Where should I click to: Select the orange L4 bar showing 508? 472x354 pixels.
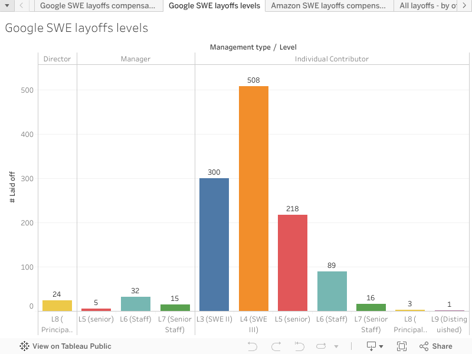pos(253,195)
